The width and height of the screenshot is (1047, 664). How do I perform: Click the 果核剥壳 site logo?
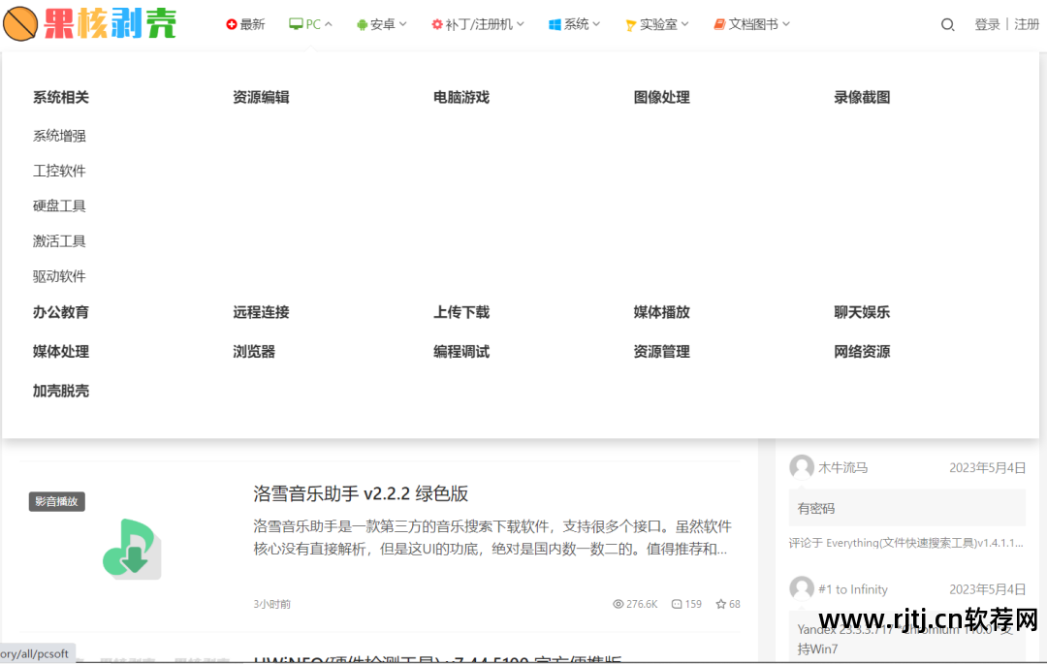tap(90, 23)
